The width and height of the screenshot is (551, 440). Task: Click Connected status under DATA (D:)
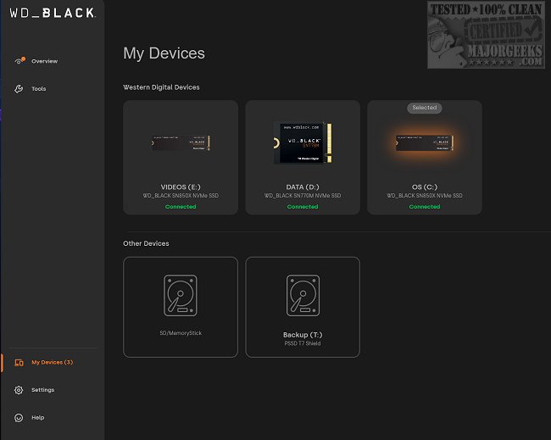(303, 207)
